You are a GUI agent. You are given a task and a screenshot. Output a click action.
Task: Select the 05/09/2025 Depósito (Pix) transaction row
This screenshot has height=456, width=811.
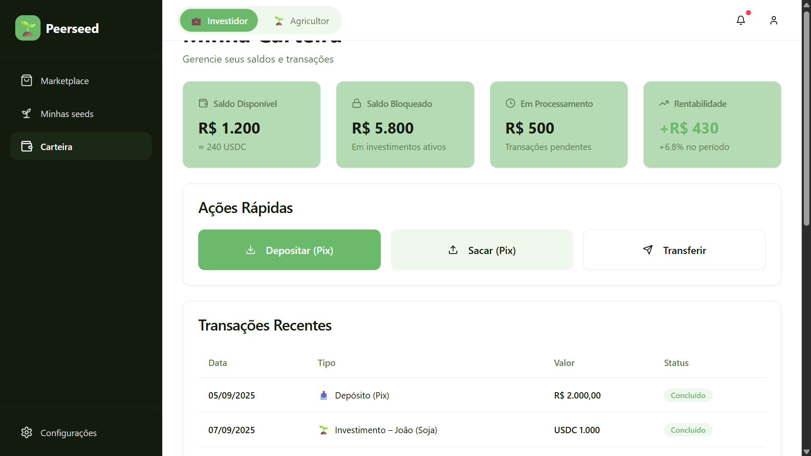click(x=481, y=395)
